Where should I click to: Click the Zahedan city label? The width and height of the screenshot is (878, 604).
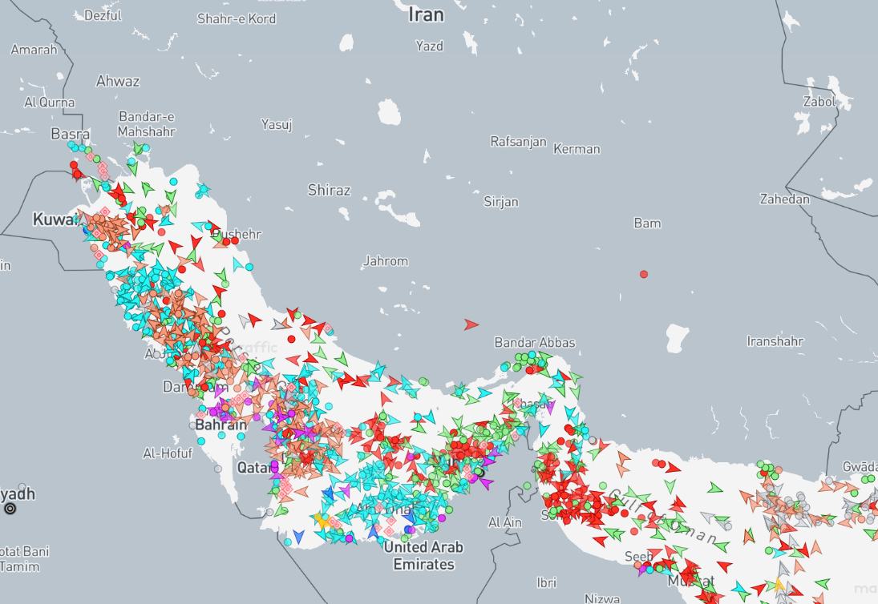coord(784,199)
